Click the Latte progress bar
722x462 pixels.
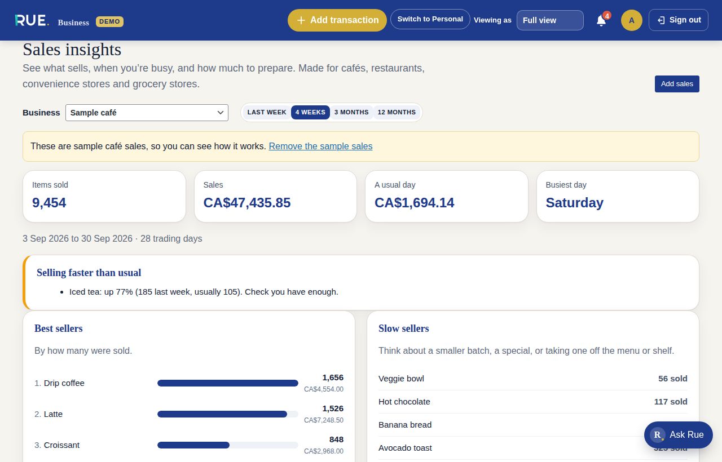(x=228, y=414)
